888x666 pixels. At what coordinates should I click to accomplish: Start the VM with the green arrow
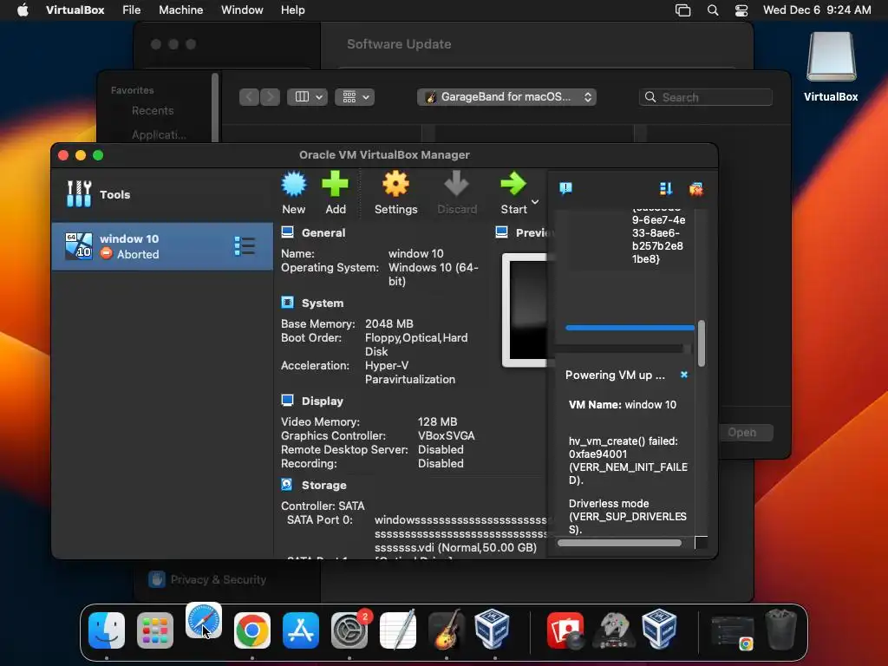pos(513,184)
